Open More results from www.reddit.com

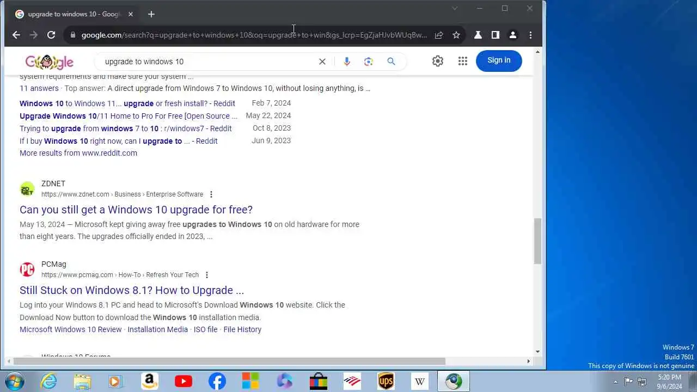tap(78, 153)
